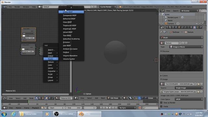Image resolution: width=208 pixels, height=117 pixels.
Task: Play animation in reverse button
Action: 107,108
